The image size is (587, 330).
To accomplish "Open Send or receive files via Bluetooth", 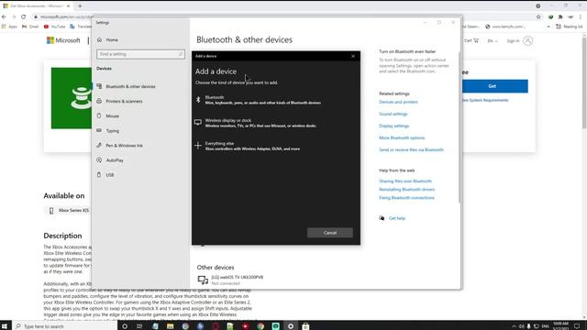I will [411, 150].
